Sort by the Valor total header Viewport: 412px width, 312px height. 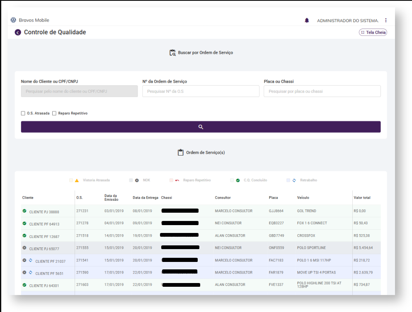tap(362, 198)
